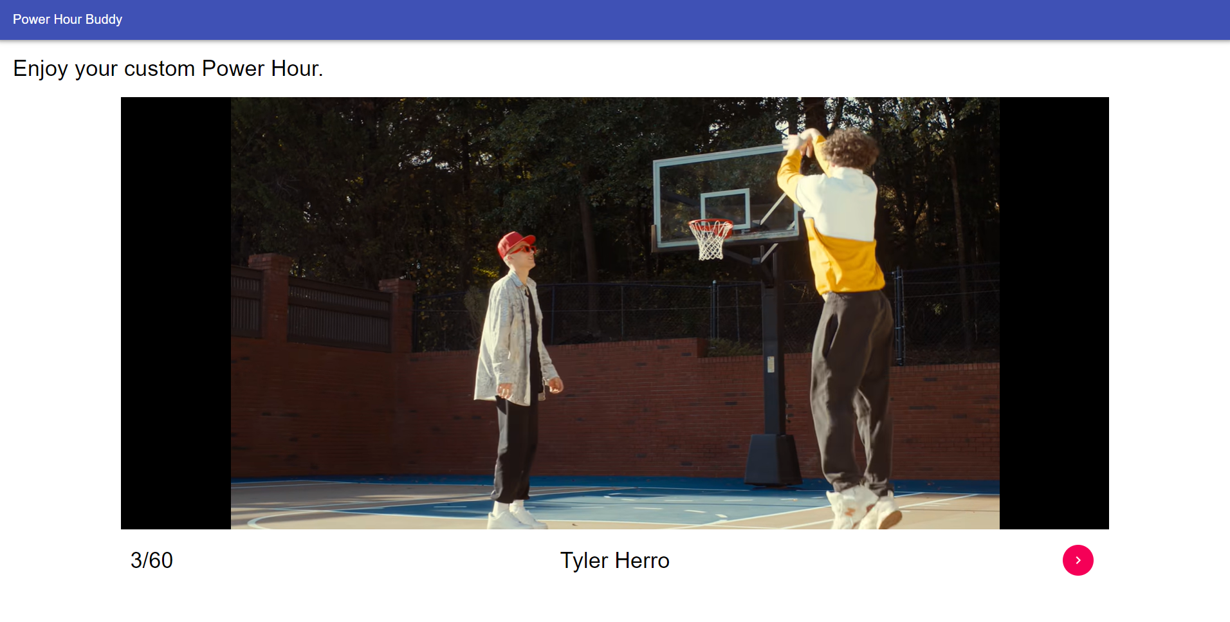Click the video player to pause playback
Image resolution: width=1230 pixels, height=622 pixels.
pyautogui.click(x=615, y=313)
